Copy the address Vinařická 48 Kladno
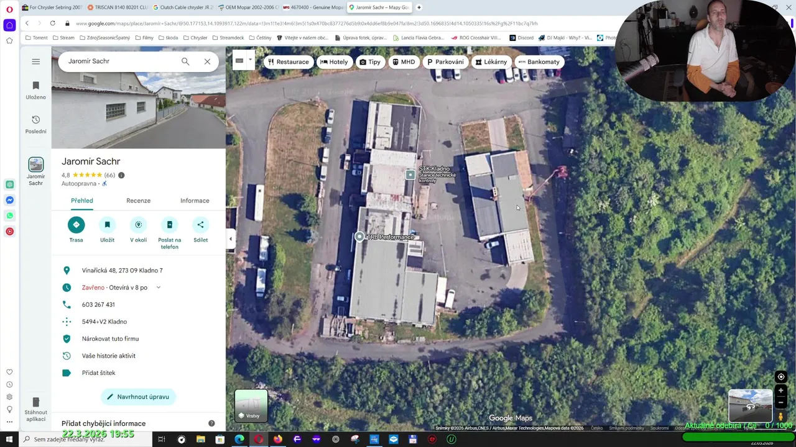The height and width of the screenshot is (447, 796). click(122, 271)
